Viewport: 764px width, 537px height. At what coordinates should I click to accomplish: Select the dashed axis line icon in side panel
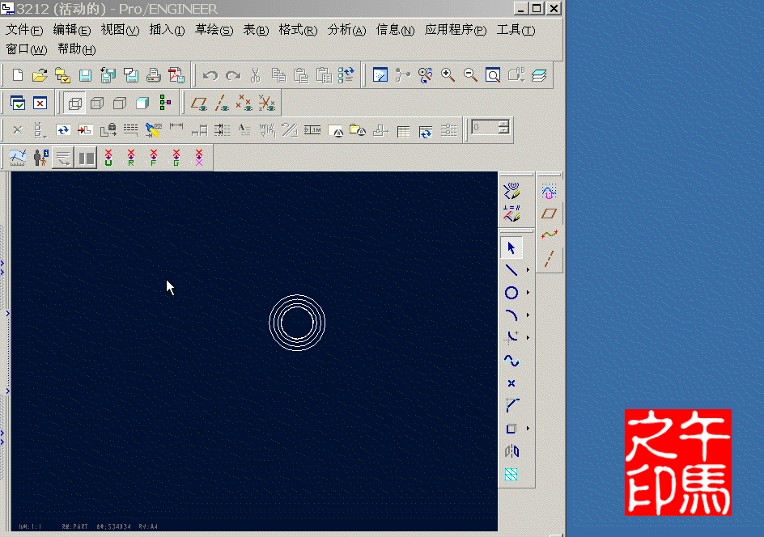point(549,259)
